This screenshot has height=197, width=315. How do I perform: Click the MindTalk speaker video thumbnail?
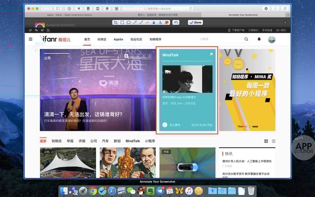click(x=187, y=79)
